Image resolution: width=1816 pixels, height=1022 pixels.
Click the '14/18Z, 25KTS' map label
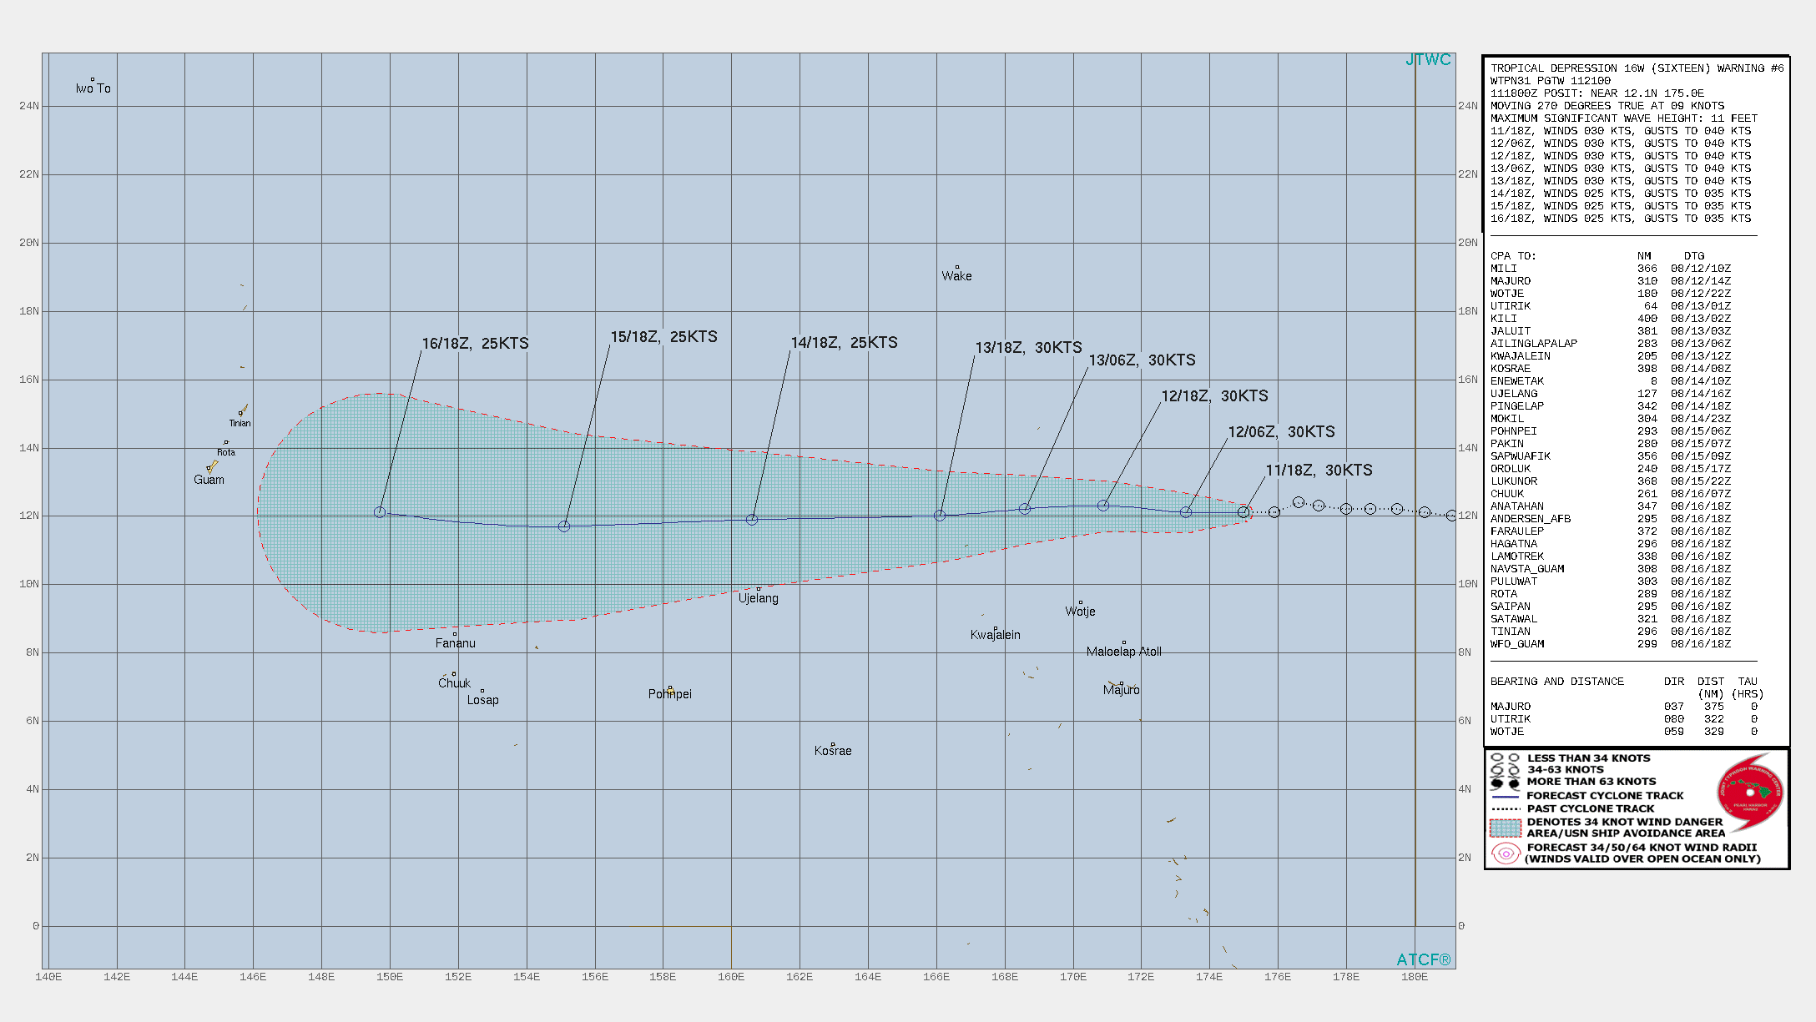click(845, 343)
